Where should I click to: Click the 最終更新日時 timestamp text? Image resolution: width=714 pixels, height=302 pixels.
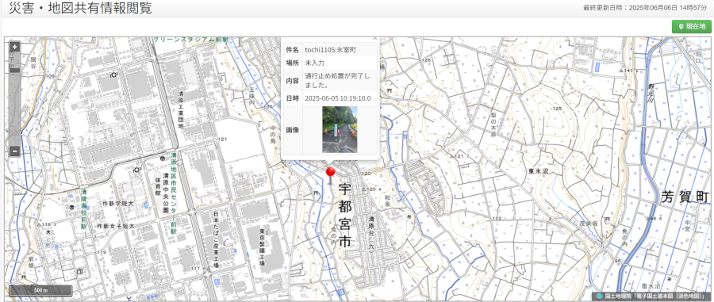tap(647, 8)
